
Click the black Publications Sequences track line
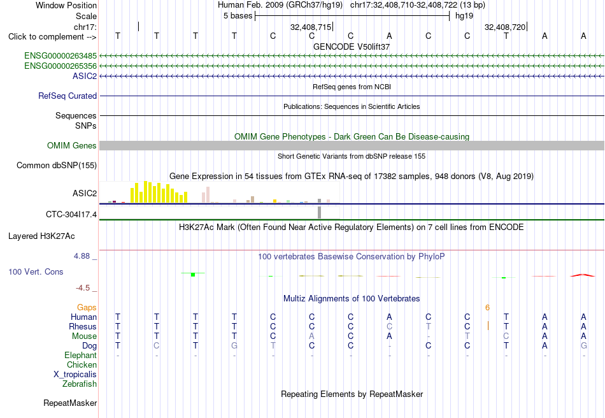click(352, 115)
